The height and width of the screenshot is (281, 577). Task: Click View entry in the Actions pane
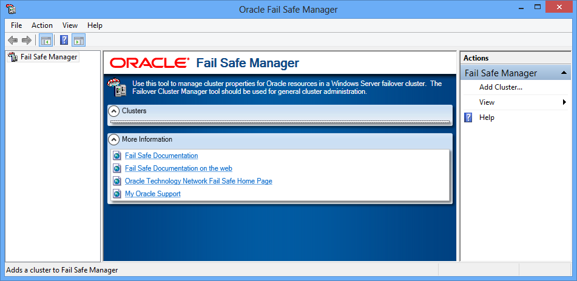tap(487, 102)
